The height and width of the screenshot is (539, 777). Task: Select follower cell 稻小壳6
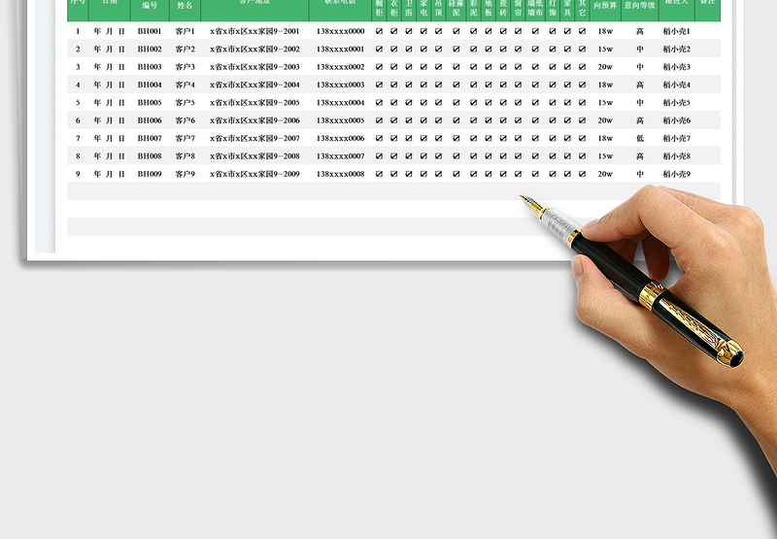pyautogui.click(x=676, y=120)
